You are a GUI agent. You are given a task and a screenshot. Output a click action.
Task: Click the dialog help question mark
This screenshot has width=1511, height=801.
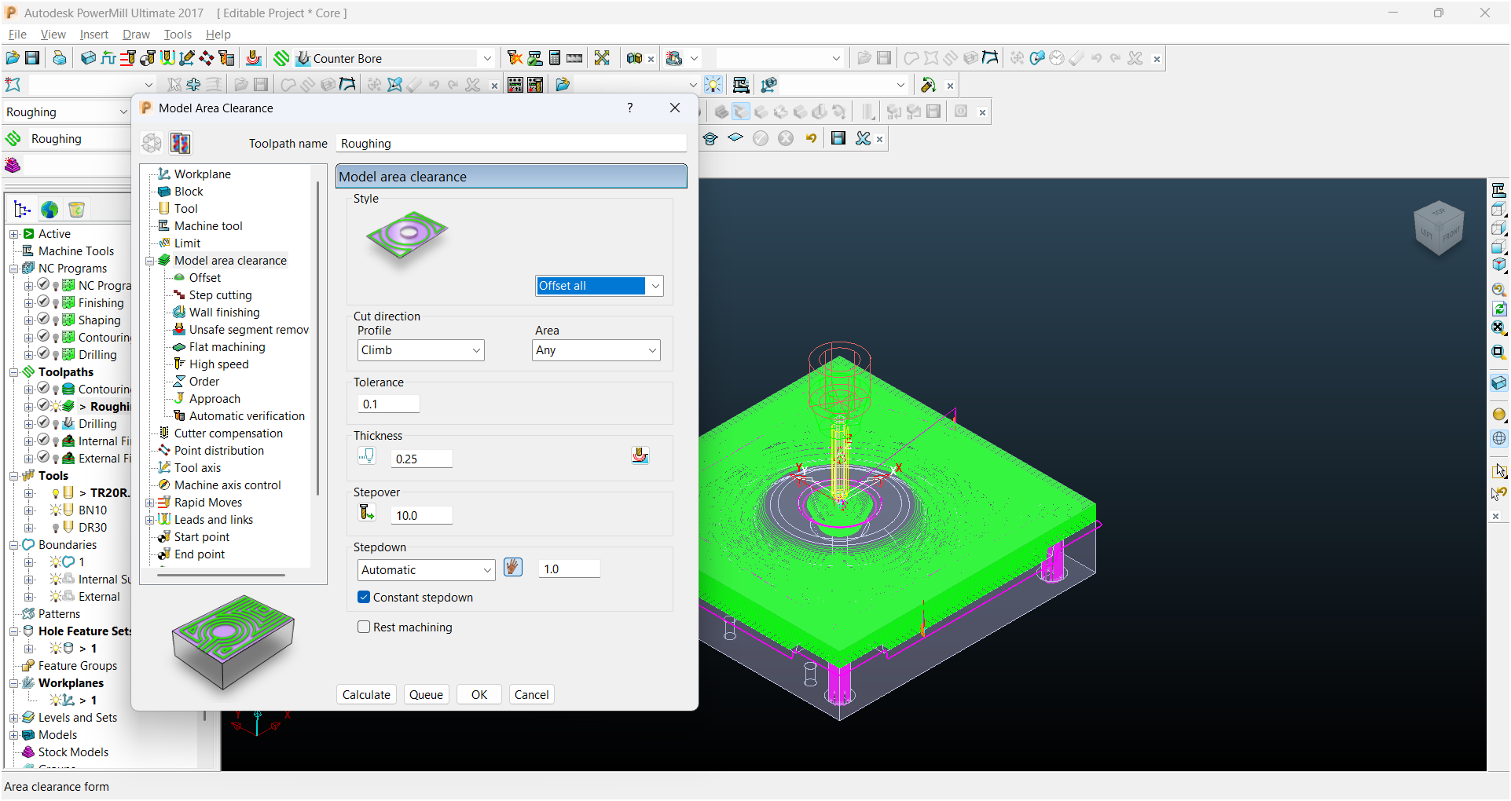point(630,108)
